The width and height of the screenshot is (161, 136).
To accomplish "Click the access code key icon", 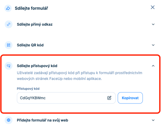I will (x=9, y=66).
